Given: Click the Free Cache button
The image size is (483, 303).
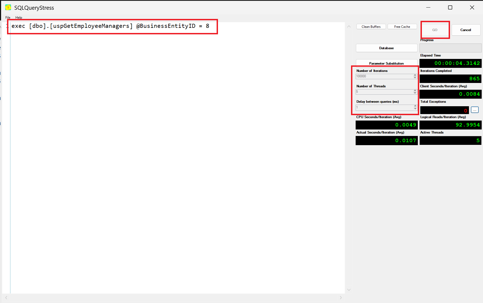Looking at the screenshot, I should click(x=402, y=26).
